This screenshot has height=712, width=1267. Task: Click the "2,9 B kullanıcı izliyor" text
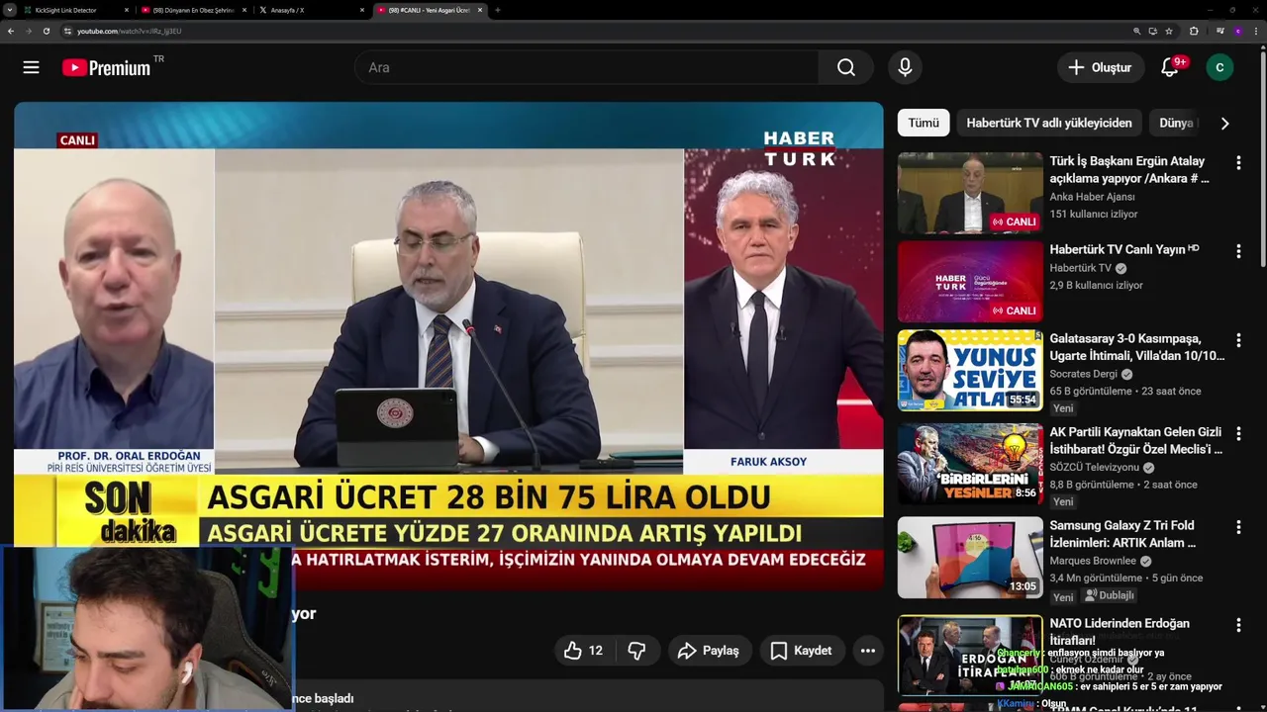click(x=1096, y=285)
